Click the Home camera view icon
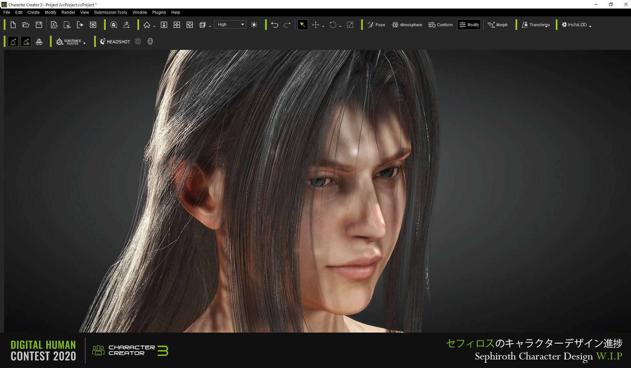The height and width of the screenshot is (368, 631). tap(147, 25)
